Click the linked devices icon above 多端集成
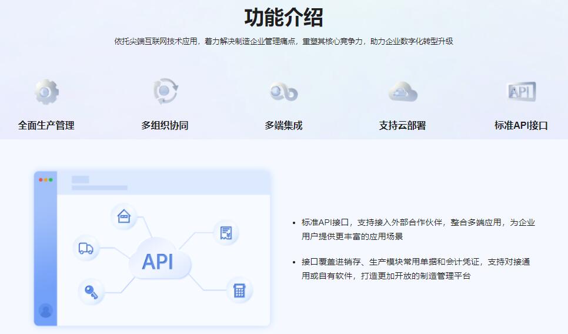Viewport: 568px width, 334px height. 283,92
